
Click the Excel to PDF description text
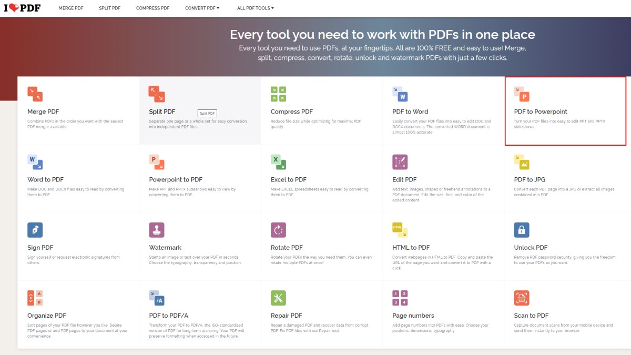(x=320, y=192)
